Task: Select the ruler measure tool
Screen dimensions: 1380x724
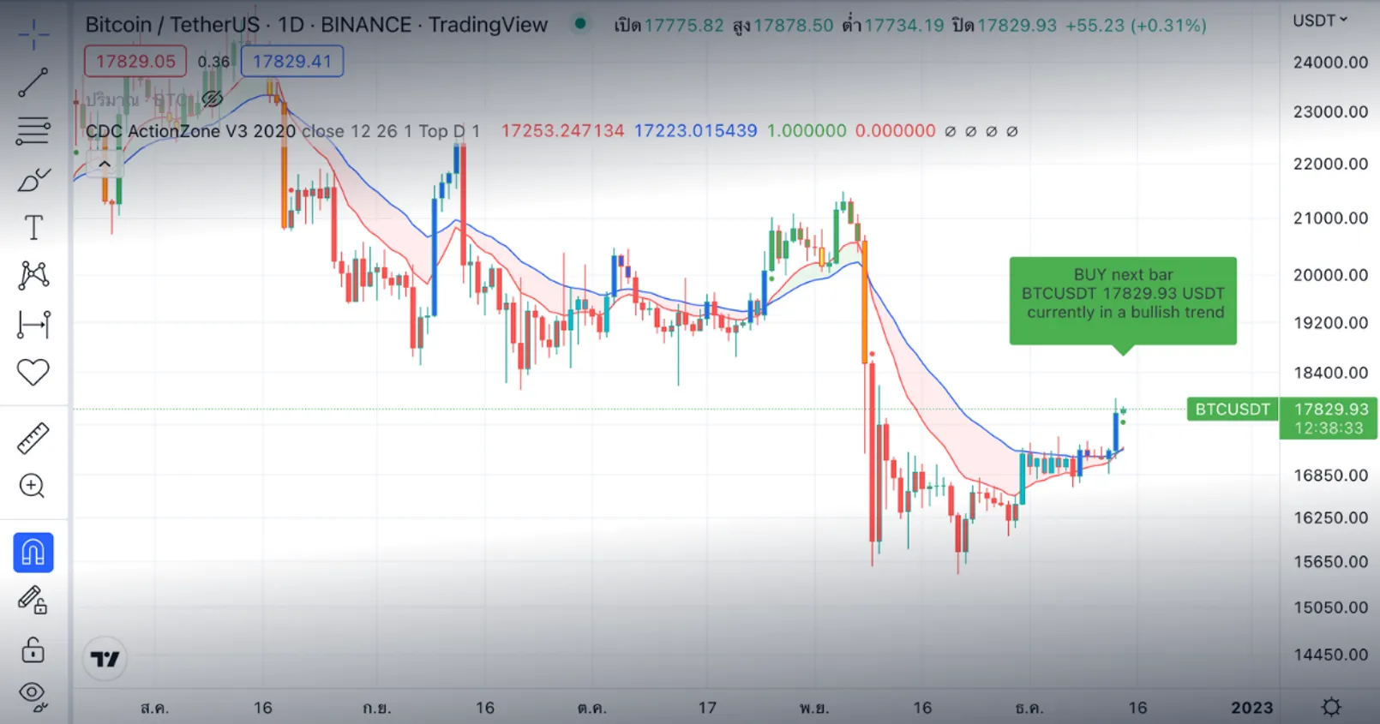Action: pos(33,438)
